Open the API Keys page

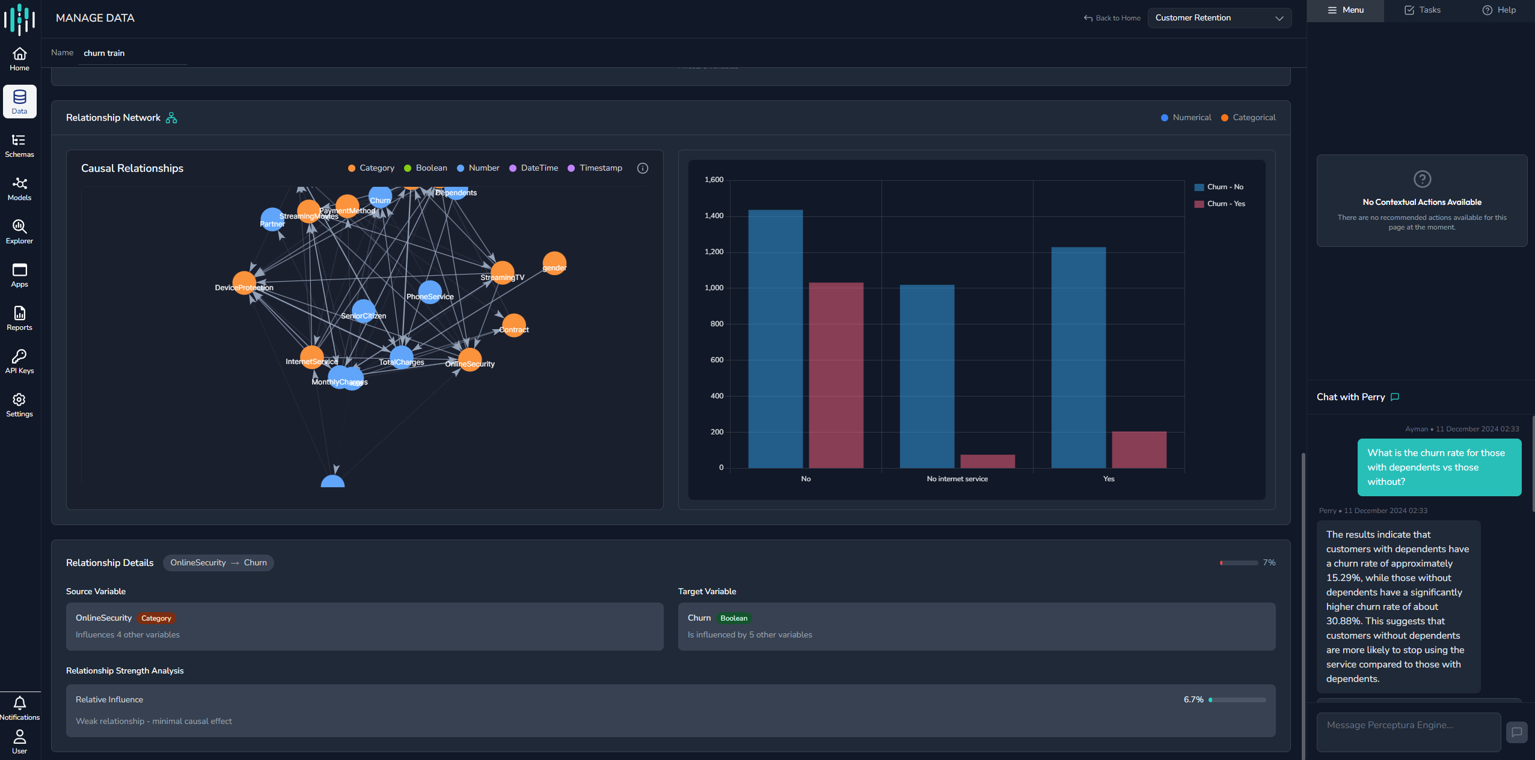(x=19, y=362)
